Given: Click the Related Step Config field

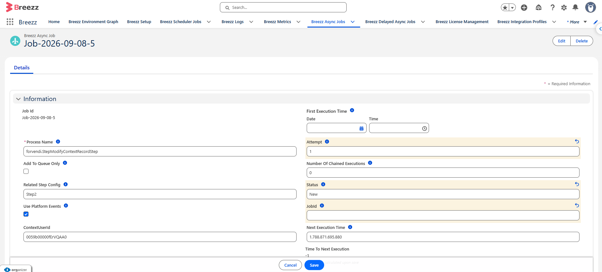Looking at the screenshot, I should pos(160,194).
